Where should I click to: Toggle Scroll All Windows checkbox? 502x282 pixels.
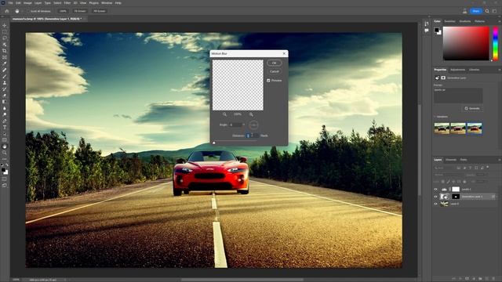point(28,11)
